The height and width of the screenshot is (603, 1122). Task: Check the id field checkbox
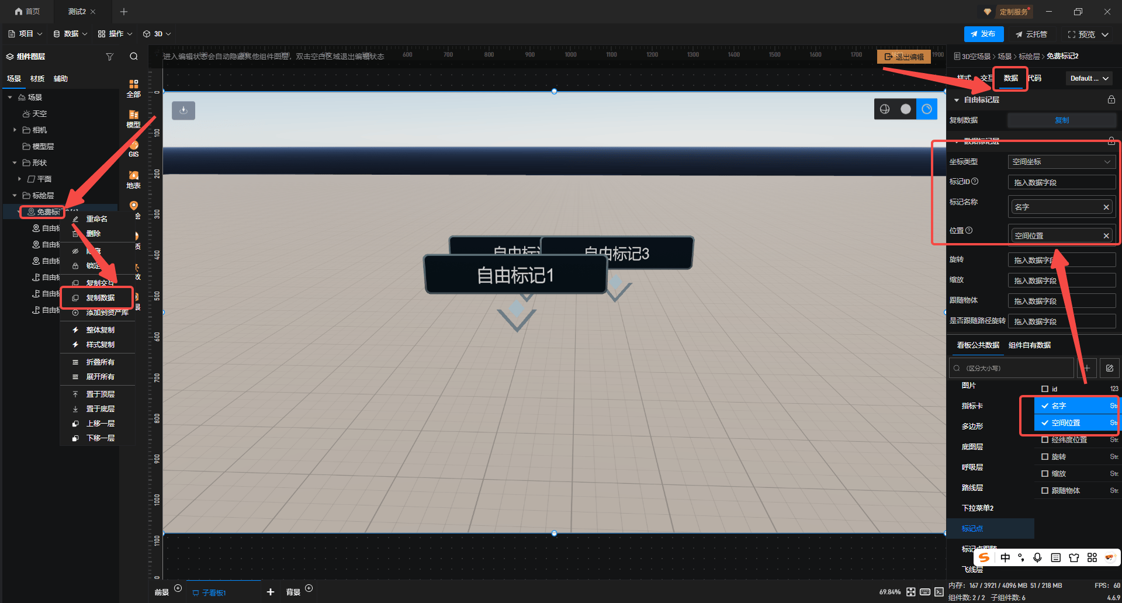coord(1045,389)
